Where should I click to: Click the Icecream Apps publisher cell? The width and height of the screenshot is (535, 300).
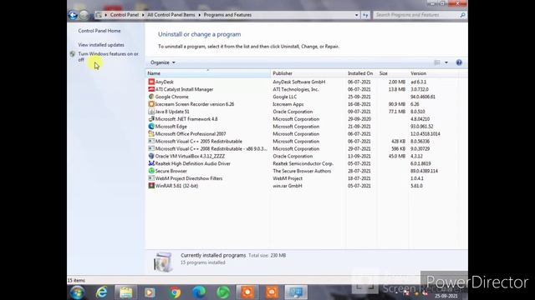click(x=288, y=104)
